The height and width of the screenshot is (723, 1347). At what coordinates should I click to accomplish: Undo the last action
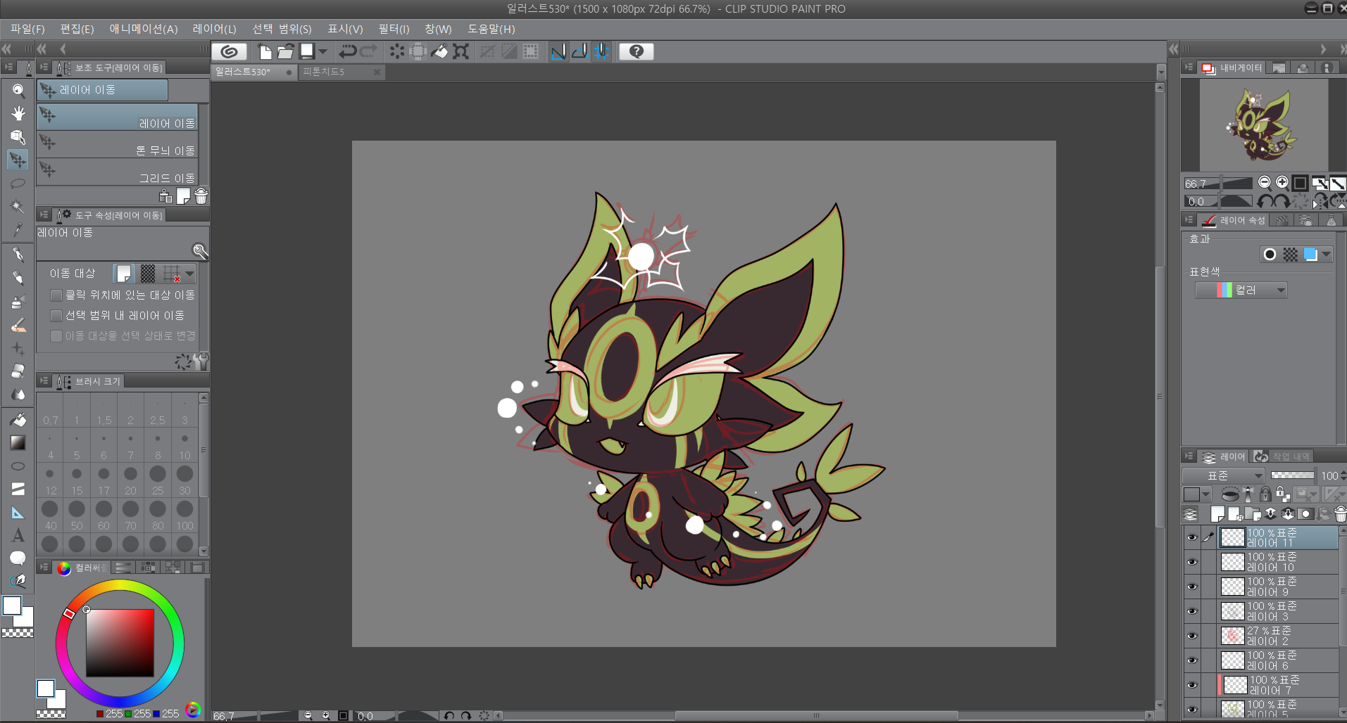[347, 51]
